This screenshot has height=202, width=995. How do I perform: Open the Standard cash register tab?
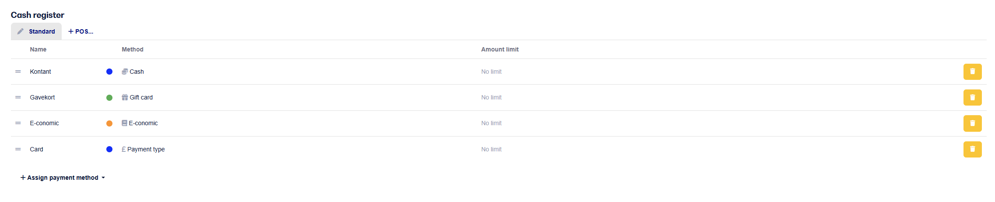tap(36, 31)
